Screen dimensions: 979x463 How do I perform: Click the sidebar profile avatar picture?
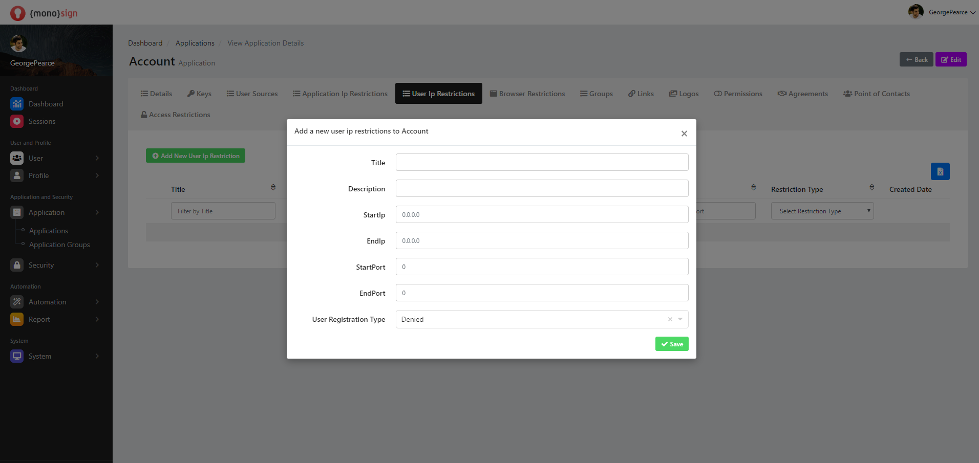[18, 43]
